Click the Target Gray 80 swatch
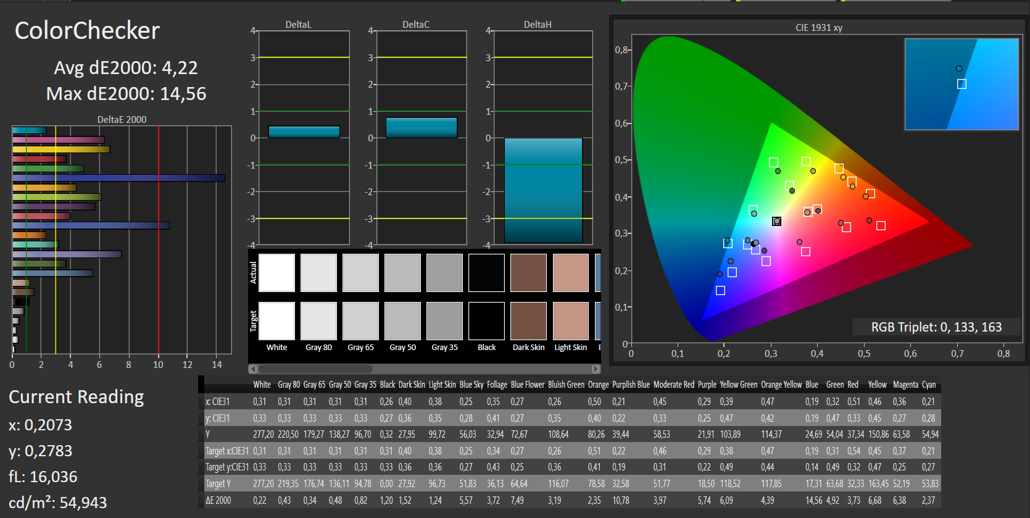 click(318, 321)
